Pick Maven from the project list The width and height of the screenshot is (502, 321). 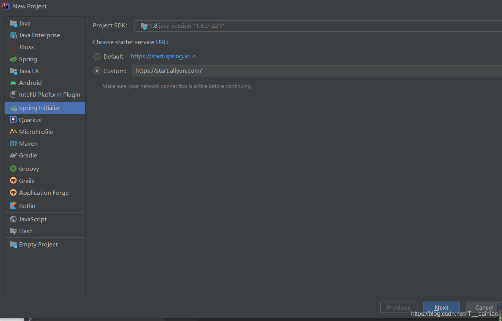point(44,144)
